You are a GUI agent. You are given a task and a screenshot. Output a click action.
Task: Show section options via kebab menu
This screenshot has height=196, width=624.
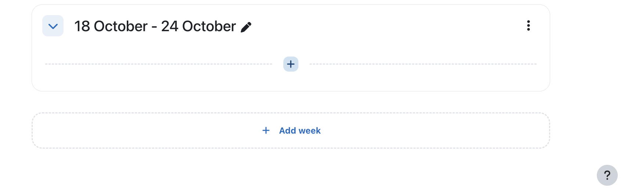point(528,26)
